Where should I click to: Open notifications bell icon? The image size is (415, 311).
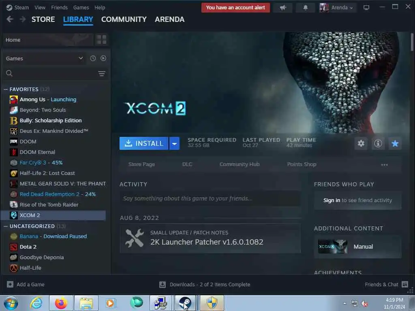point(306,8)
